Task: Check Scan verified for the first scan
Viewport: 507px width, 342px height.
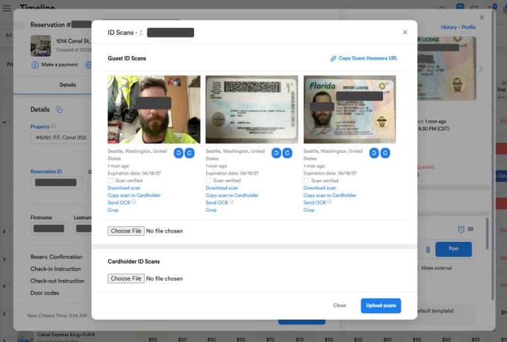Action: pos(111,181)
